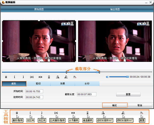The image size is (154, 125).
Task: Select the clip start marker on timeline
Action: [66, 72]
